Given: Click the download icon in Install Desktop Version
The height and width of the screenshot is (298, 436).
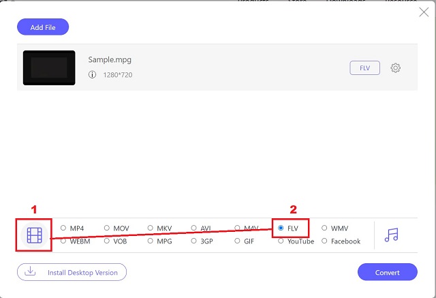Looking at the screenshot, I should [x=30, y=271].
